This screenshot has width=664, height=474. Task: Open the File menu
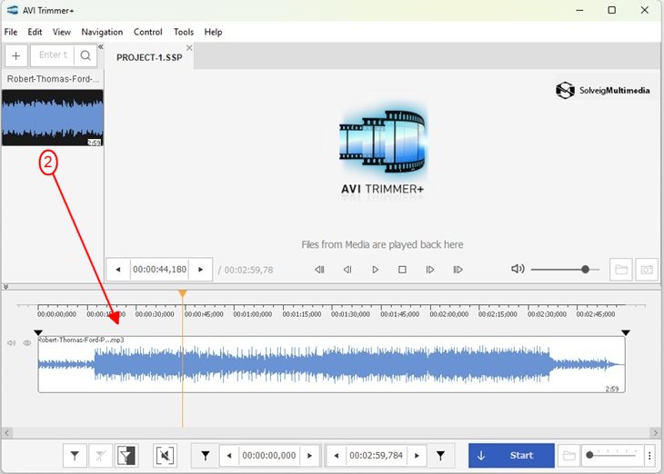11,32
